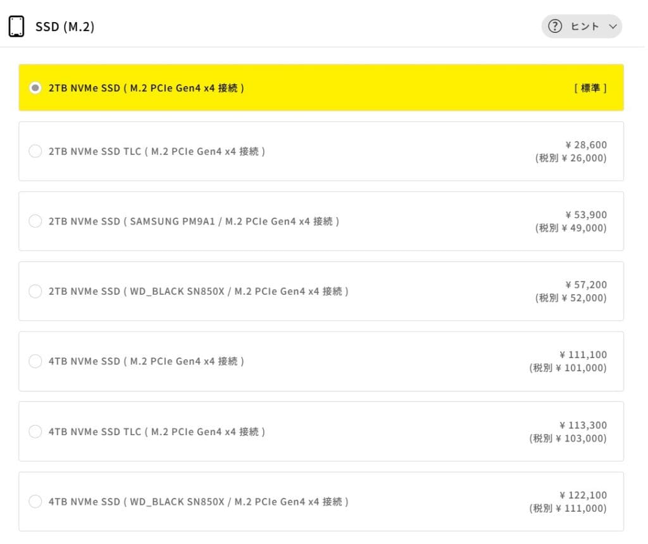Click the ¥57,200 price of the 2TB WD_BLACK option
This screenshot has height=544, width=648.
(x=586, y=285)
